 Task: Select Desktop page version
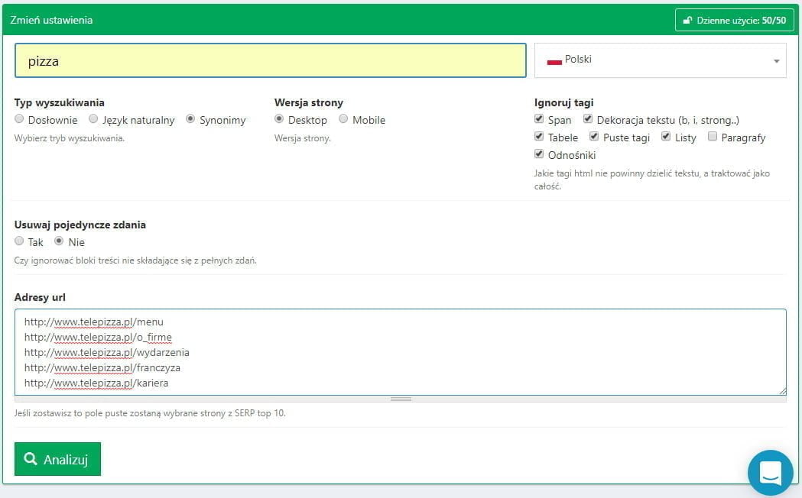click(x=280, y=119)
